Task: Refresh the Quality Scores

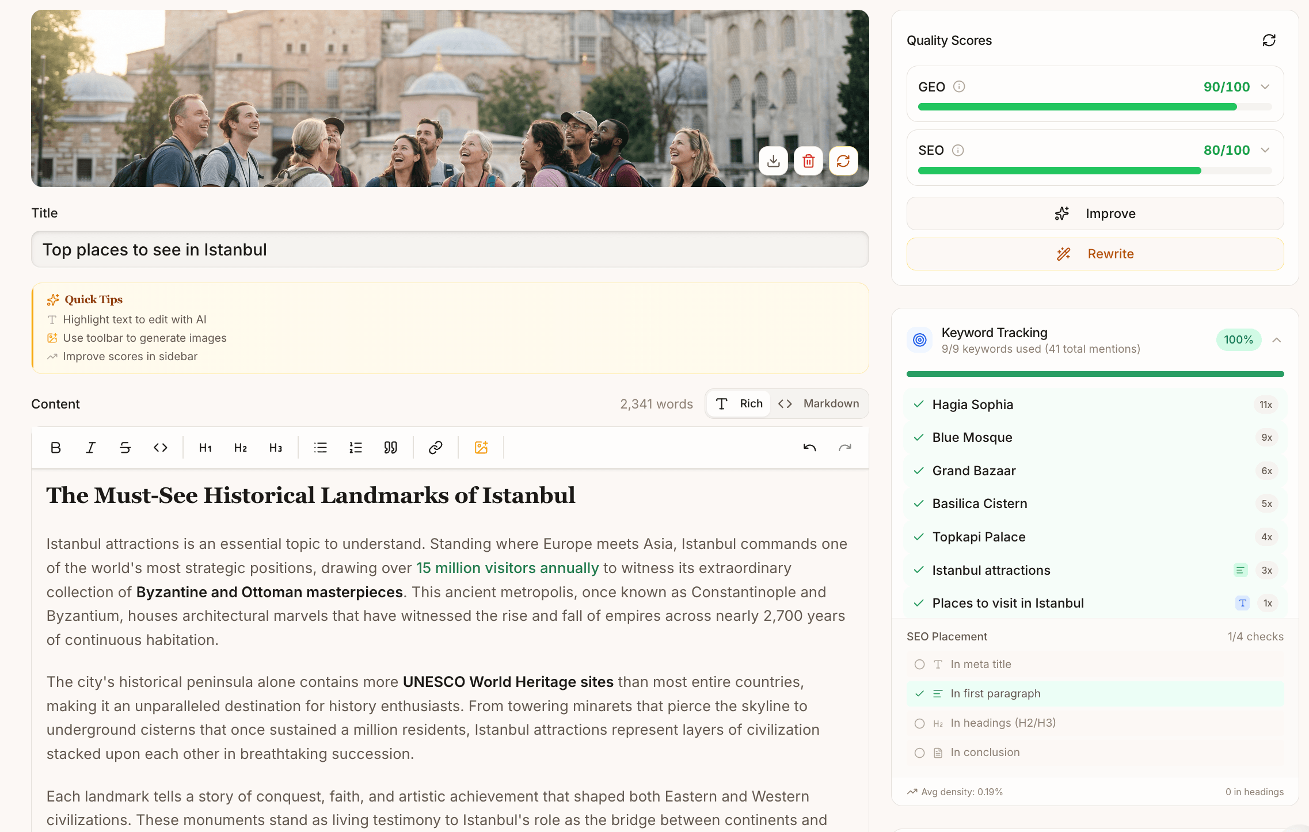Action: 1269,40
